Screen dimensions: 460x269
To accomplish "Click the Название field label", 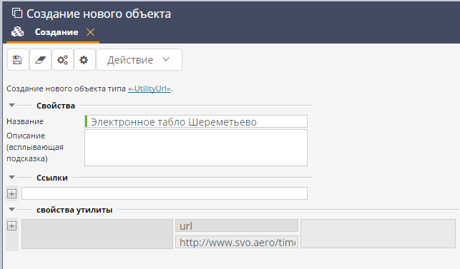I will 25,121.
